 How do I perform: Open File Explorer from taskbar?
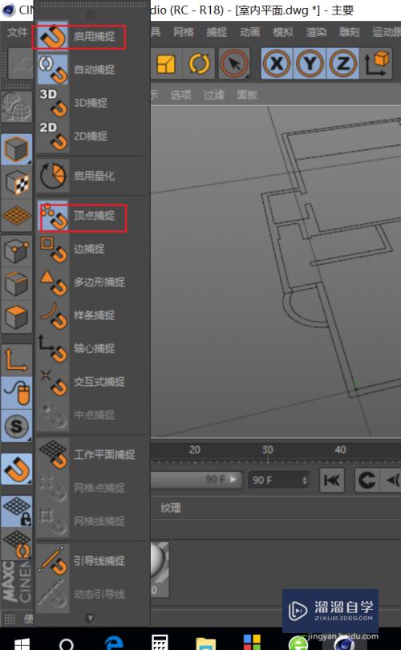pyautogui.click(x=206, y=644)
